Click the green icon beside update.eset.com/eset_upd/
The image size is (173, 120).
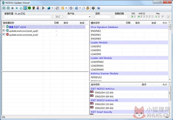click(x=7, y=31)
